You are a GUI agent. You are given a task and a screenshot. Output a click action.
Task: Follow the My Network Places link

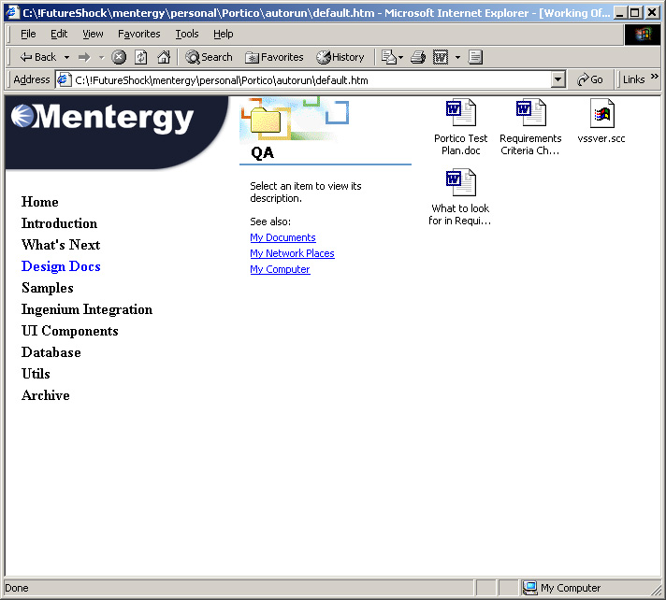click(x=292, y=253)
